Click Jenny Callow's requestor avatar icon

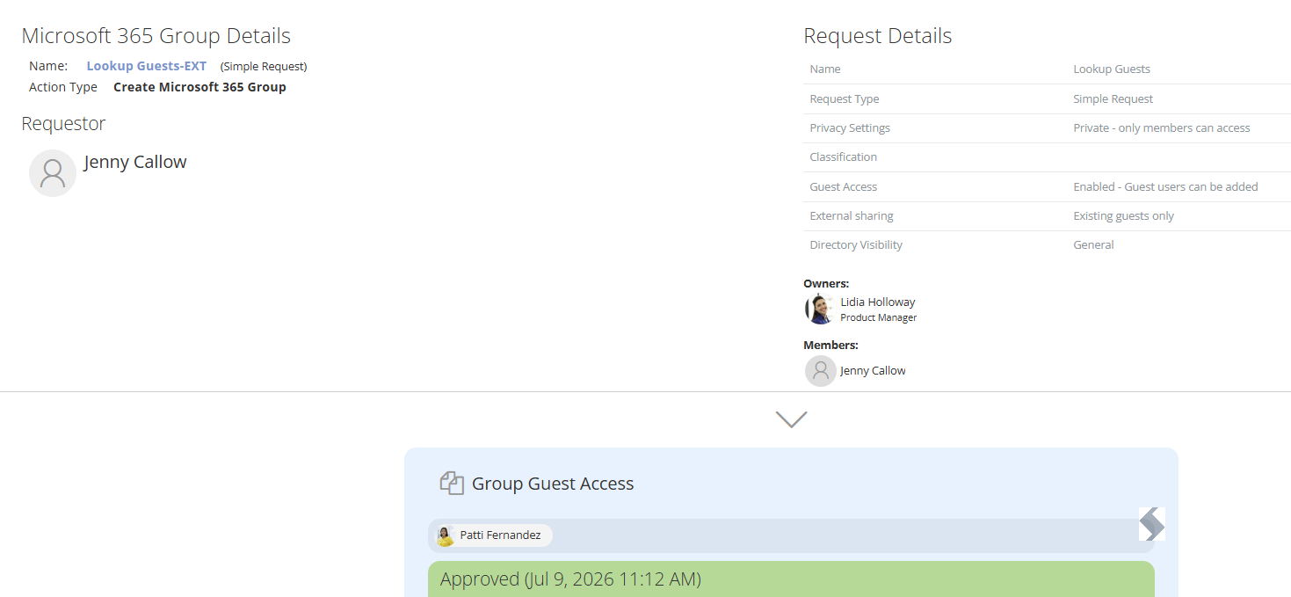(53, 172)
